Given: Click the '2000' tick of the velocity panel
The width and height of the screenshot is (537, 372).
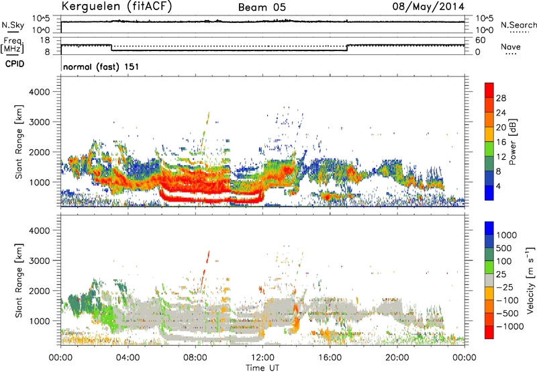Looking at the screenshot, I should click(40, 291).
